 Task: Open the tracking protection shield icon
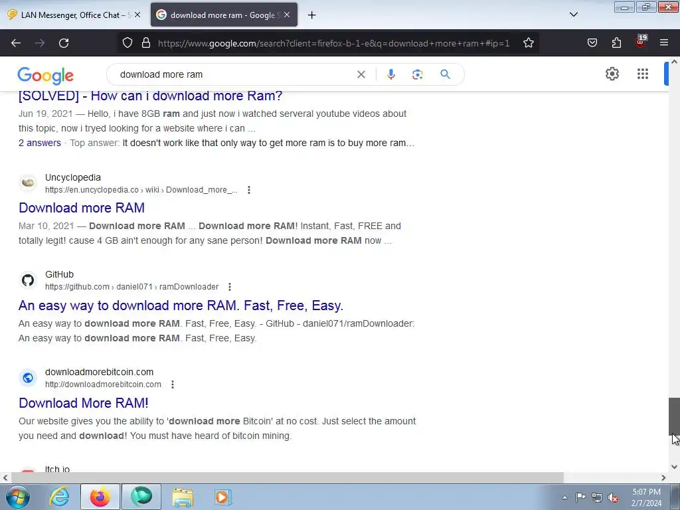(127, 43)
